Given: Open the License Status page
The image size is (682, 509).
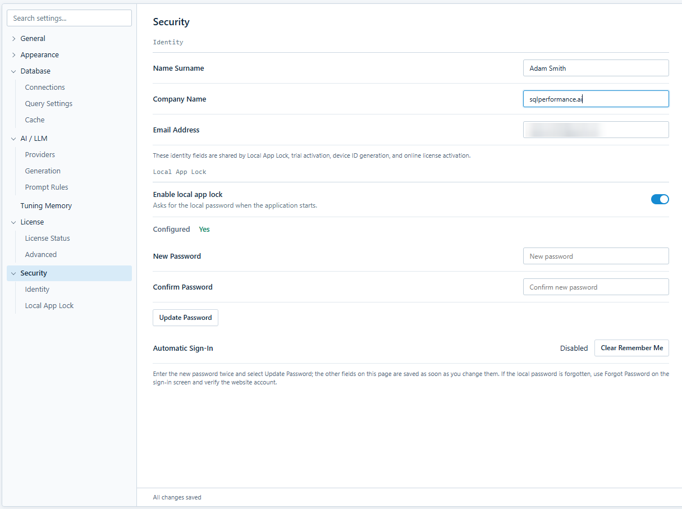Looking at the screenshot, I should point(48,239).
